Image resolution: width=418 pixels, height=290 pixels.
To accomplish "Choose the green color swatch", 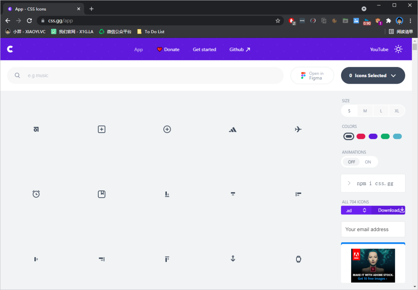I will (x=385, y=136).
